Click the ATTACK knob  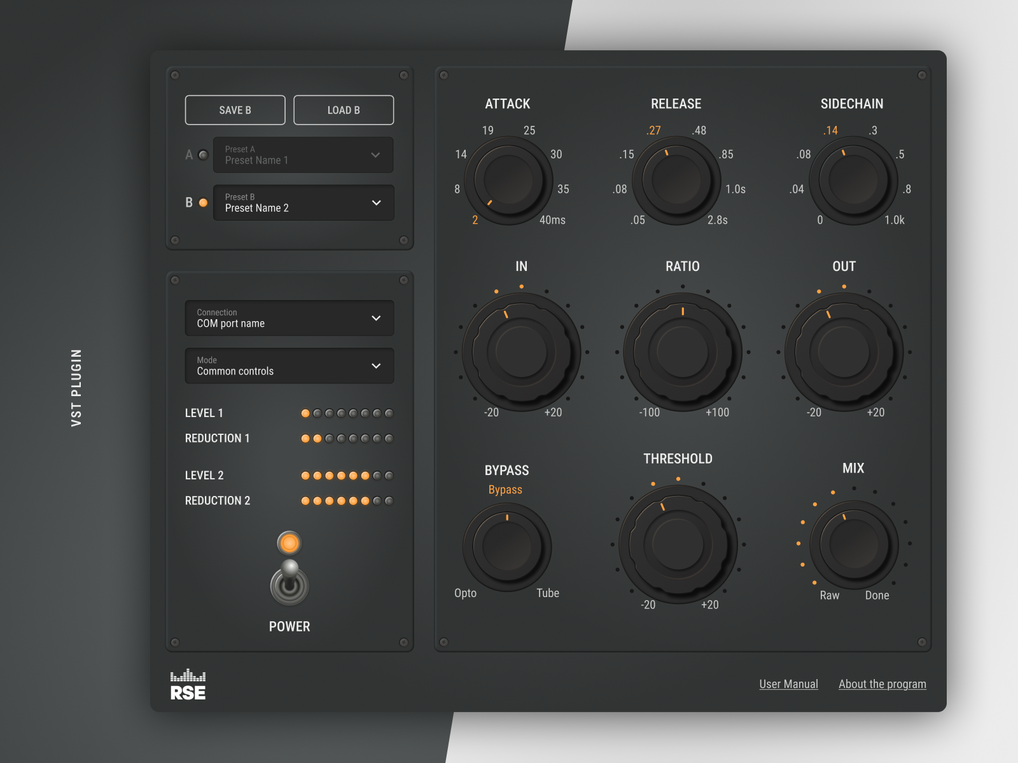tap(508, 181)
